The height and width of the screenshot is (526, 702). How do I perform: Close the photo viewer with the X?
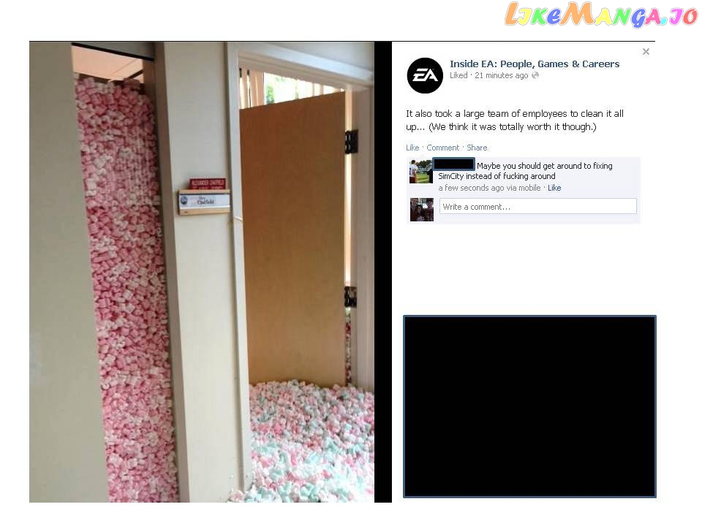[x=646, y=52]
